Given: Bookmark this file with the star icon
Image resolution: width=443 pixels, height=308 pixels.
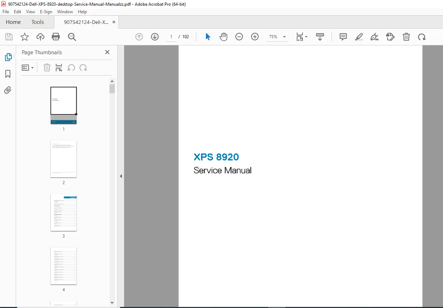Looking at the screenshot, I should point(25,37).
